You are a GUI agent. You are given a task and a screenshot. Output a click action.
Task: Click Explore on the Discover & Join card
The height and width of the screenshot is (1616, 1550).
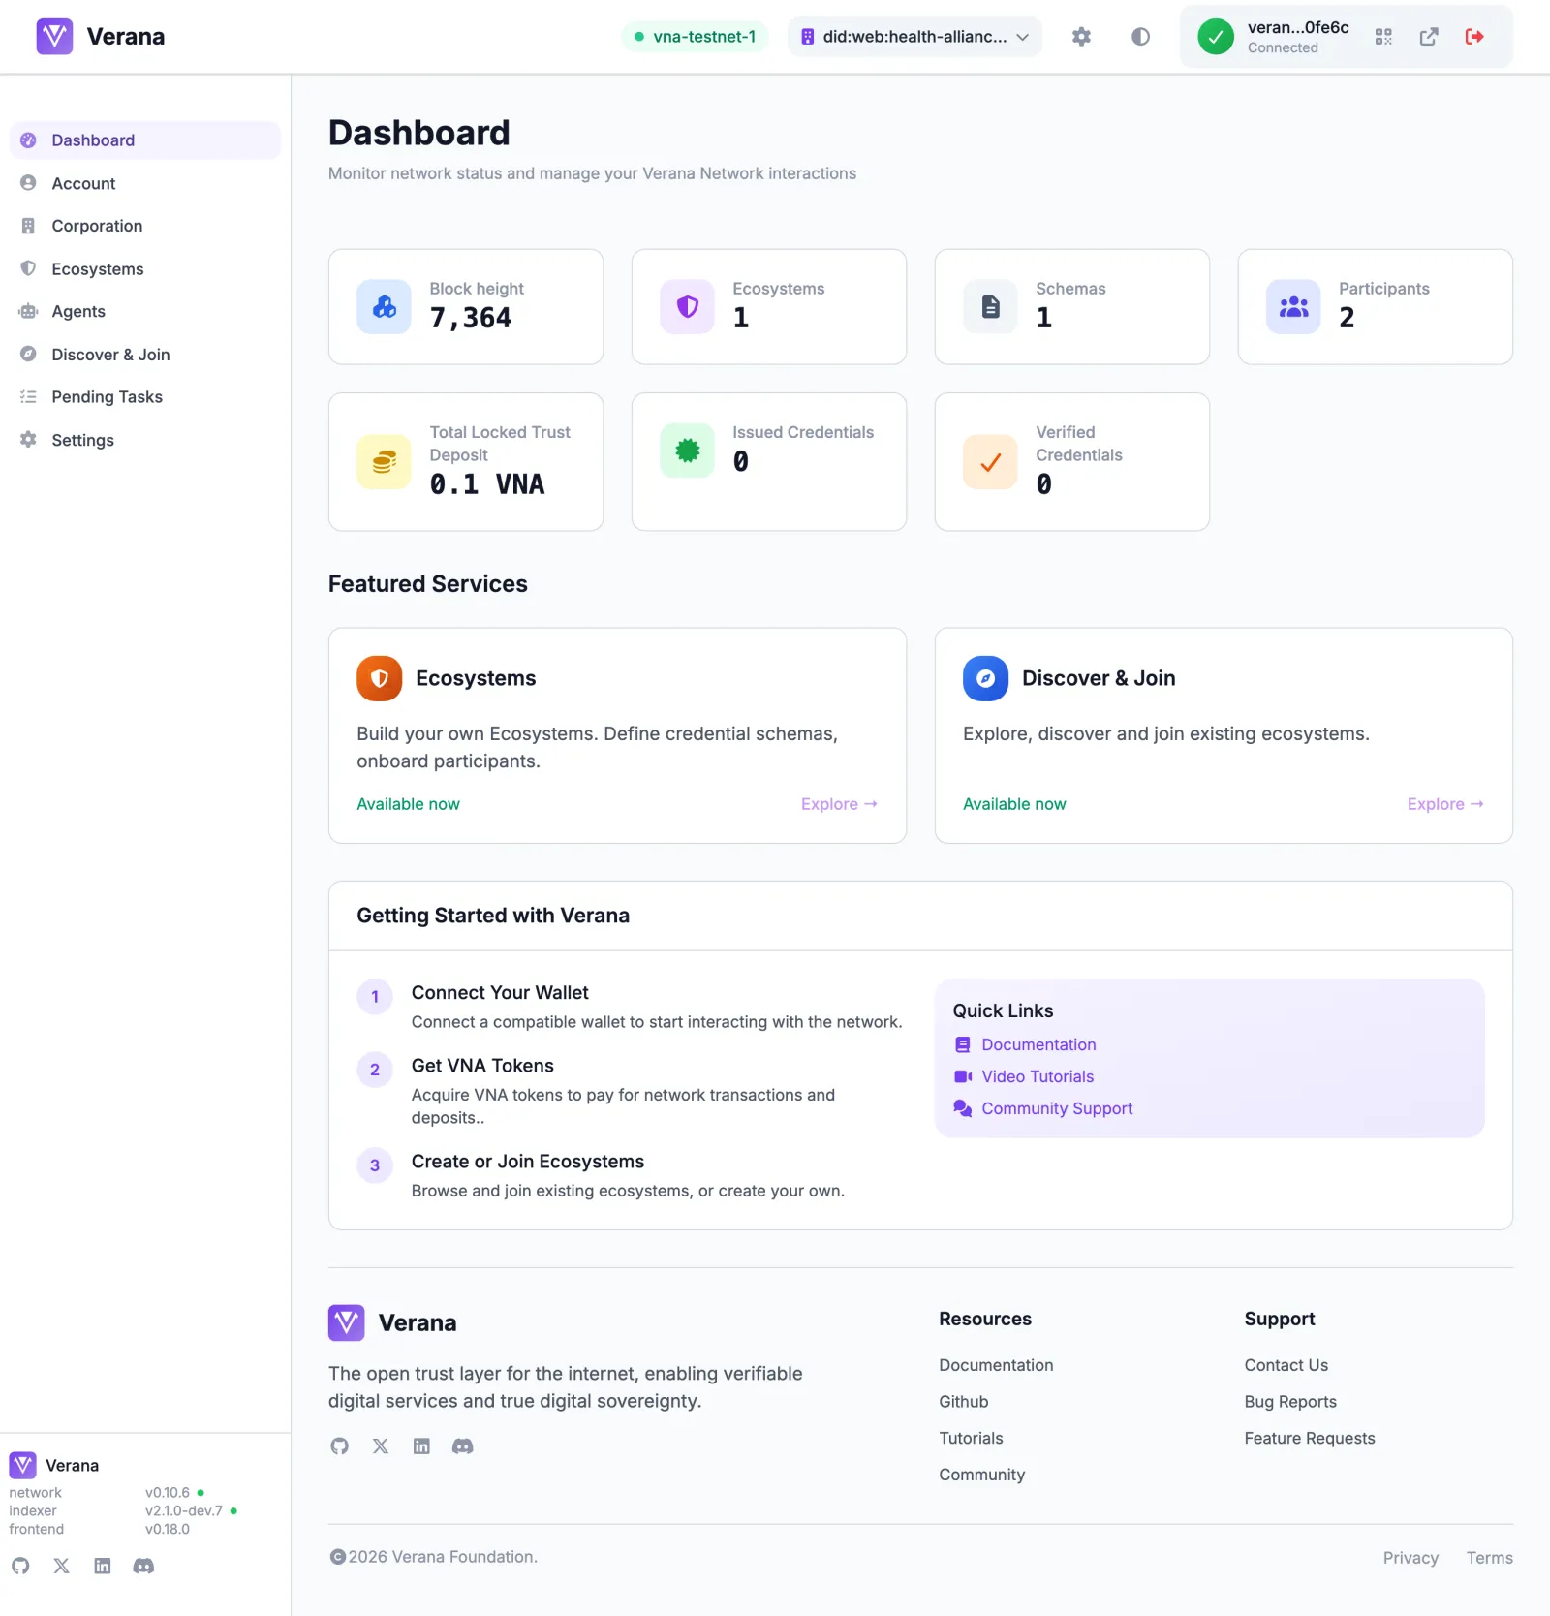tap(1445, 804)
